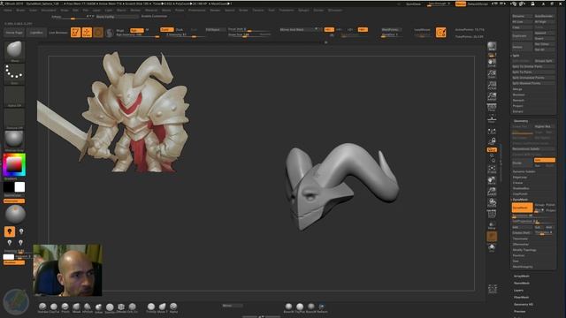Toggle Zadd sculpt mode

(167, 29)
